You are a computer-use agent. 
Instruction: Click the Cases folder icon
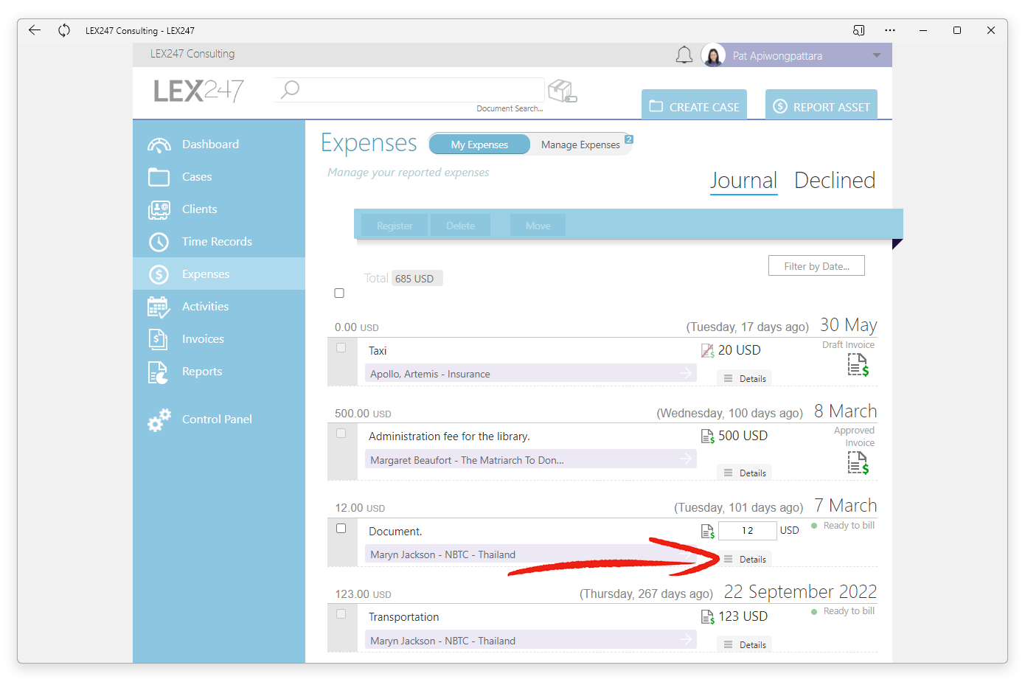click(x=159, y=177)
